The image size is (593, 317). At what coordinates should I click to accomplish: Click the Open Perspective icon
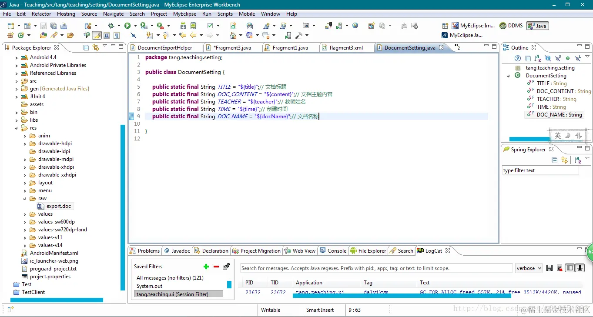[445, 26]
